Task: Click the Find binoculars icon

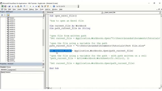Action: point(21,6)
